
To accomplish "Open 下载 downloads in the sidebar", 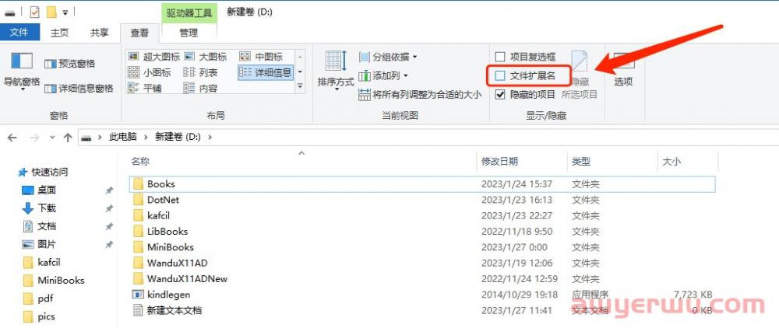I will pyautogui.click(x=39, y=208).
